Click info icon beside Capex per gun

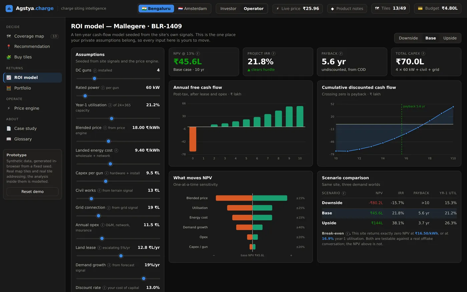tap(106, 173)
